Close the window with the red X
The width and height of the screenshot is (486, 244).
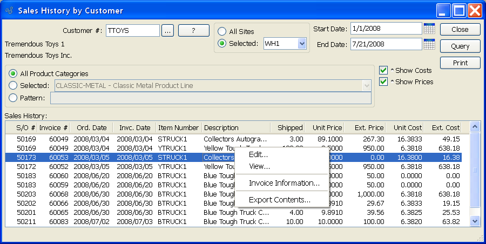coord(475,11)
